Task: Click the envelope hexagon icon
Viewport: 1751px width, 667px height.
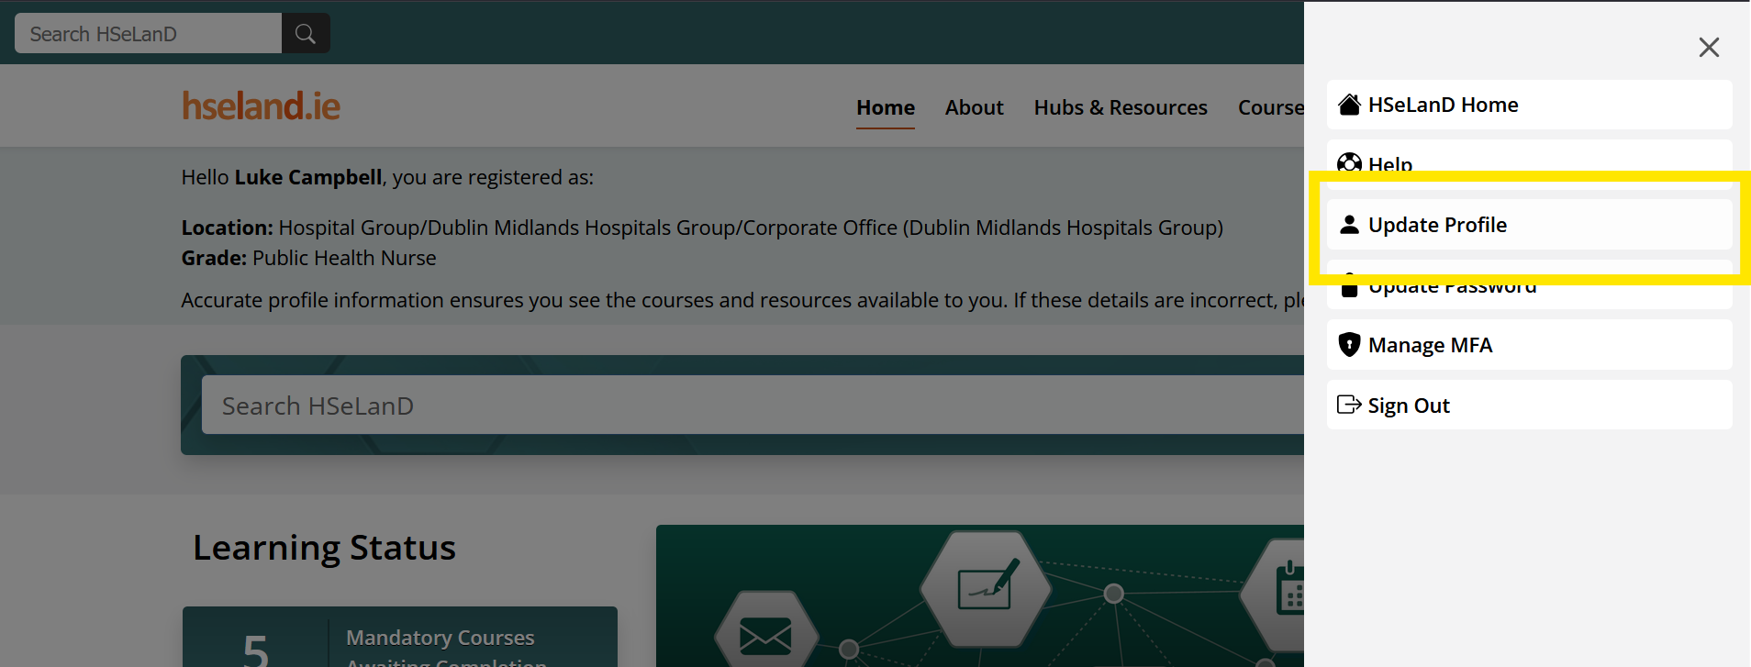Action: click(765, 634)
